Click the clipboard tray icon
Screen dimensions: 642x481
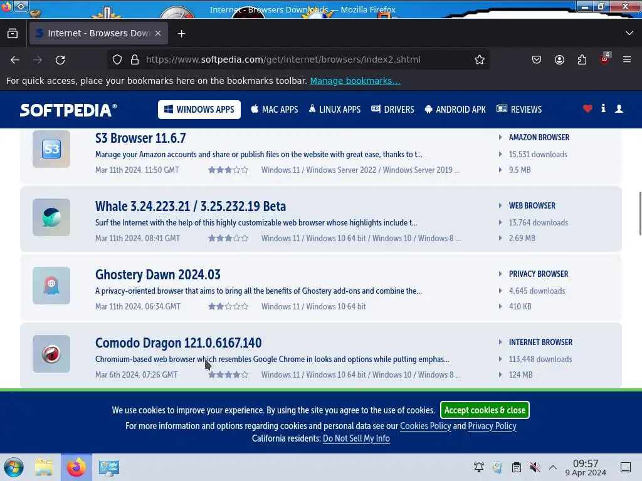[517, 467]
